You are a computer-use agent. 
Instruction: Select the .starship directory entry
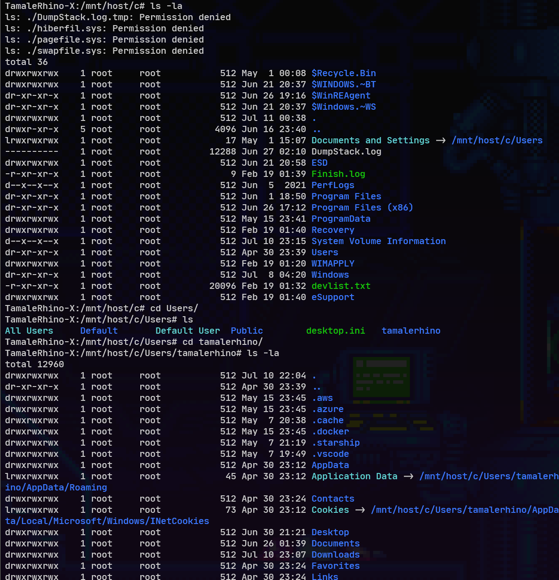[x=335, y=443]
